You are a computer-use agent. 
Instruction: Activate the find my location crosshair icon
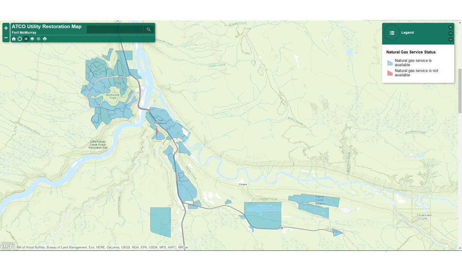pyautogui.click(x=20, y=39)
